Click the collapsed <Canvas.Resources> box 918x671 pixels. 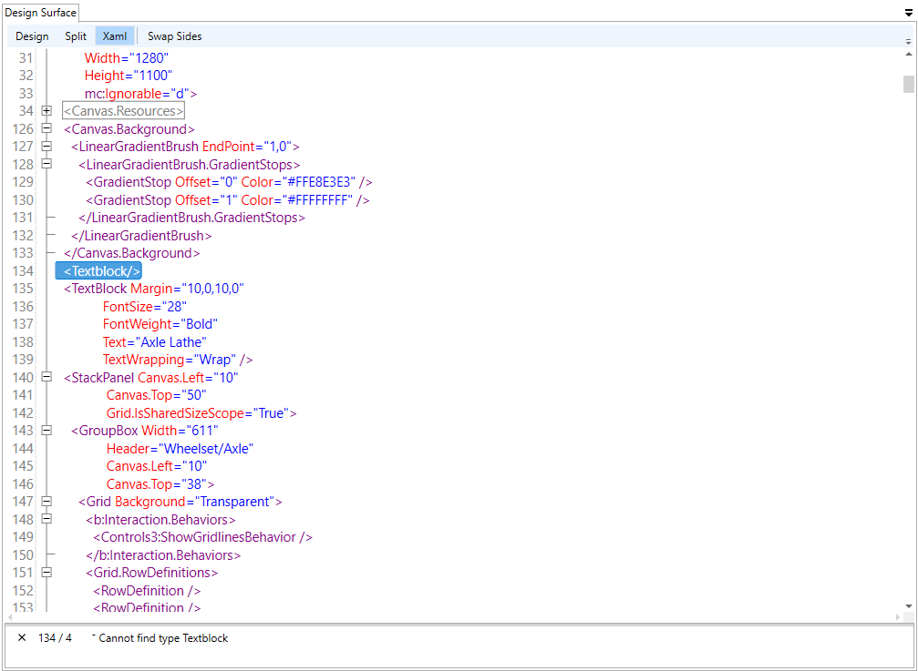tap(124, 110)
